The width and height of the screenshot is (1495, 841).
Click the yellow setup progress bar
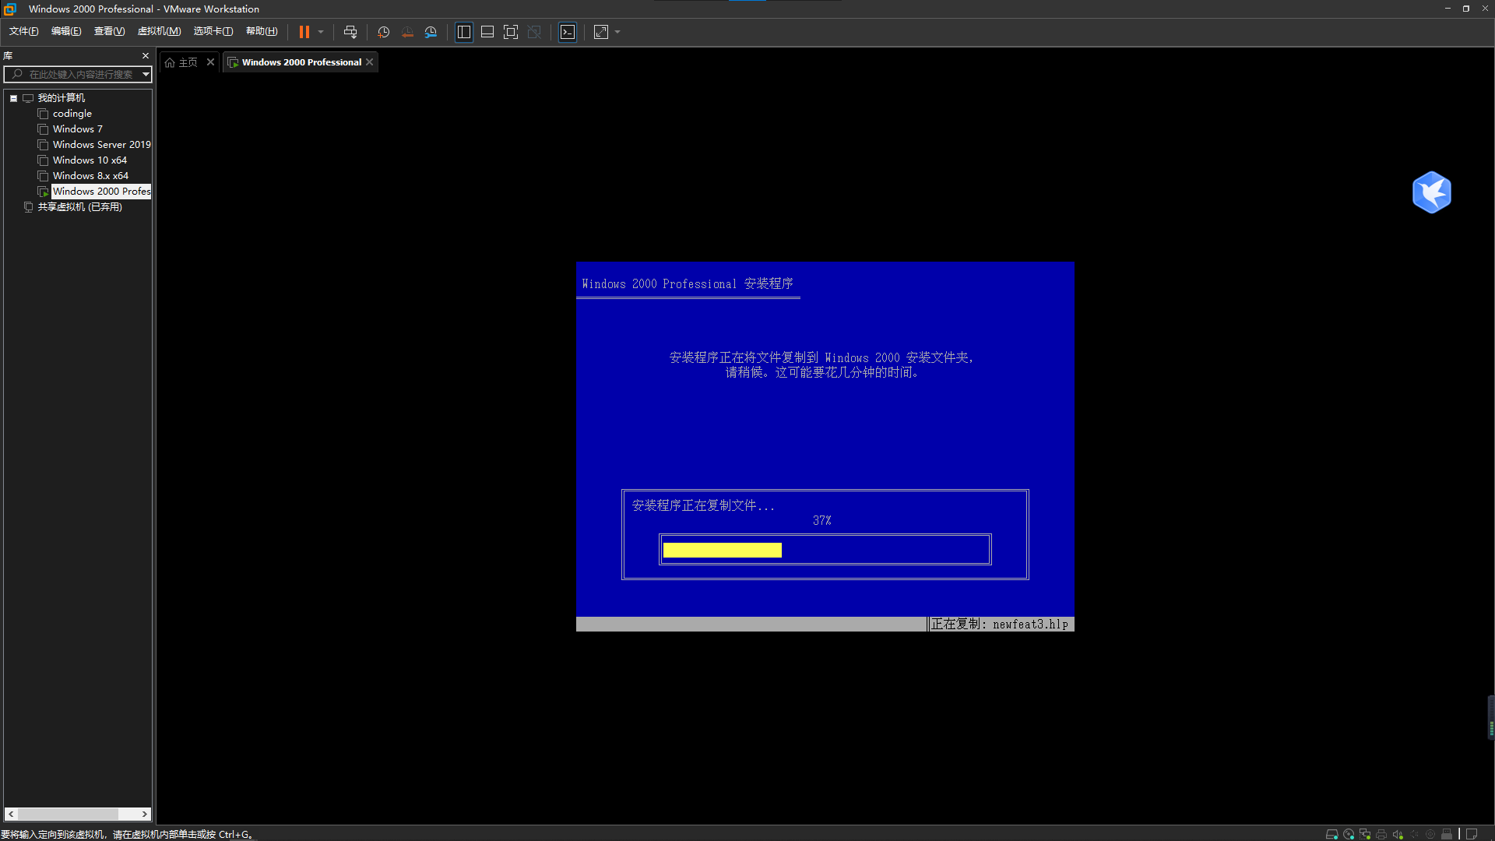(722, 550)
